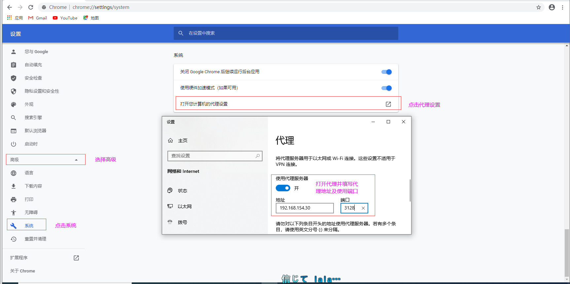Open 扩展程序 external link icon

pos(76,258)
